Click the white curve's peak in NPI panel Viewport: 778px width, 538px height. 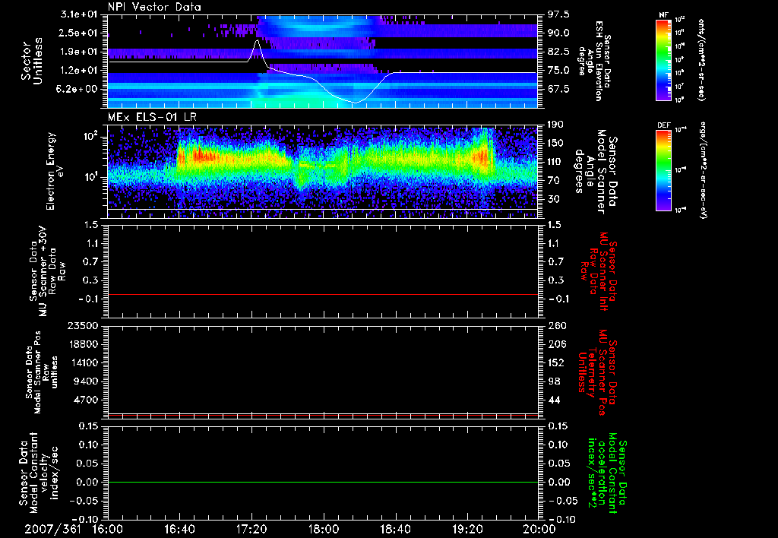click(x=257, y=41)
